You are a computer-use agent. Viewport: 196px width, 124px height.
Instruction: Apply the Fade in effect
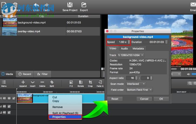100,84
